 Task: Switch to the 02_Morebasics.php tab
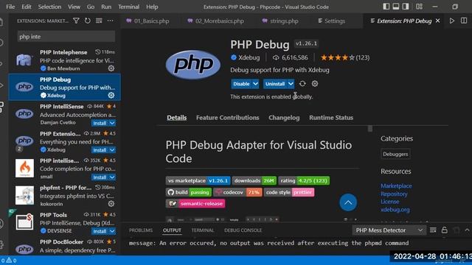(x=215, y=21)
